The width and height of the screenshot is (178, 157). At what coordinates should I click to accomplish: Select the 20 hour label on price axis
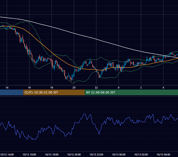(x=74, y=88)
